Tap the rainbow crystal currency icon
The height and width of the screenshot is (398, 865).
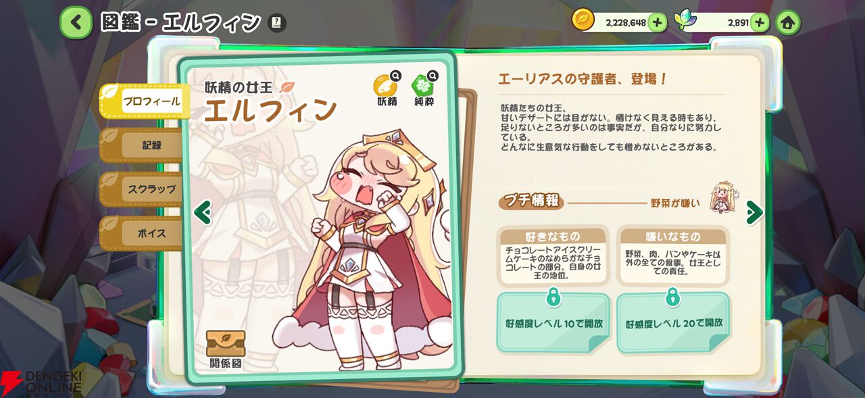(685, 20)
